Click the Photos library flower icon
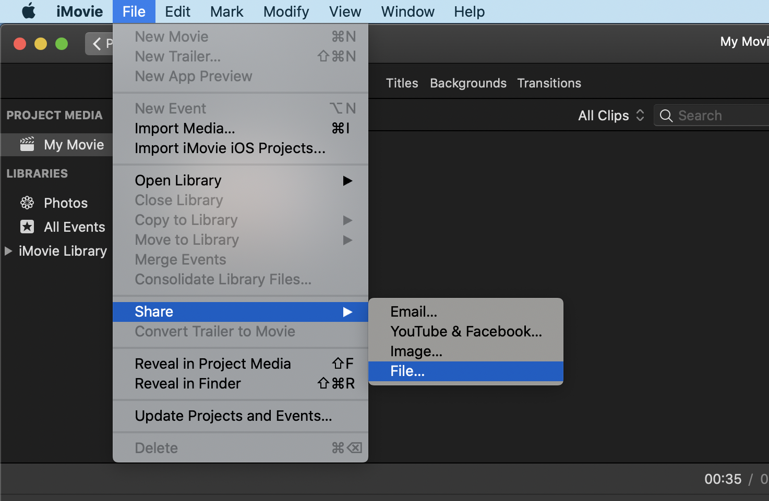The image size is (769, 501). coord(27,203)
